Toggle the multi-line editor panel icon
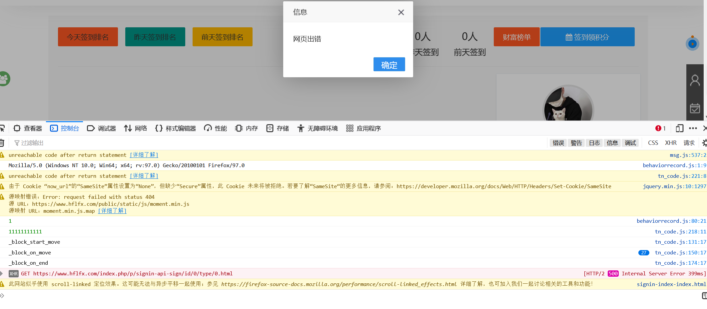Screen dimensions: 707x309 (x=704, y=296)
